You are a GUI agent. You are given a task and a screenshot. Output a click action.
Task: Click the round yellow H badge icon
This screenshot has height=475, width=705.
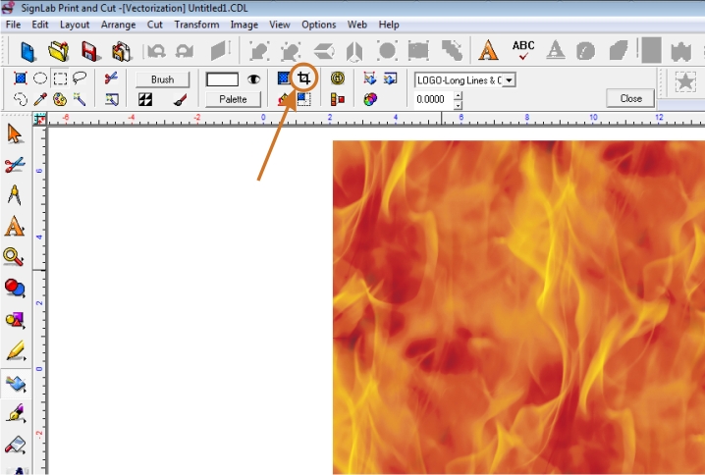point(337,79)
